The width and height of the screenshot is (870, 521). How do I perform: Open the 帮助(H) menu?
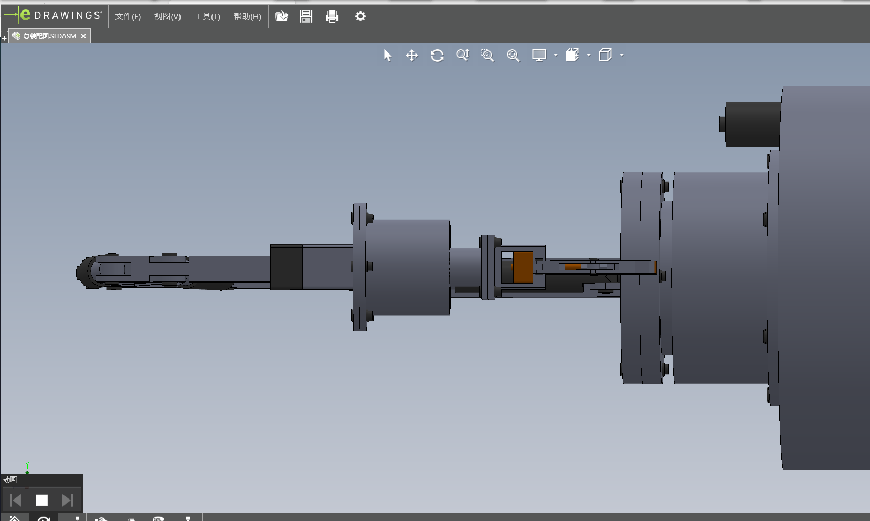[x=247, y=16]
